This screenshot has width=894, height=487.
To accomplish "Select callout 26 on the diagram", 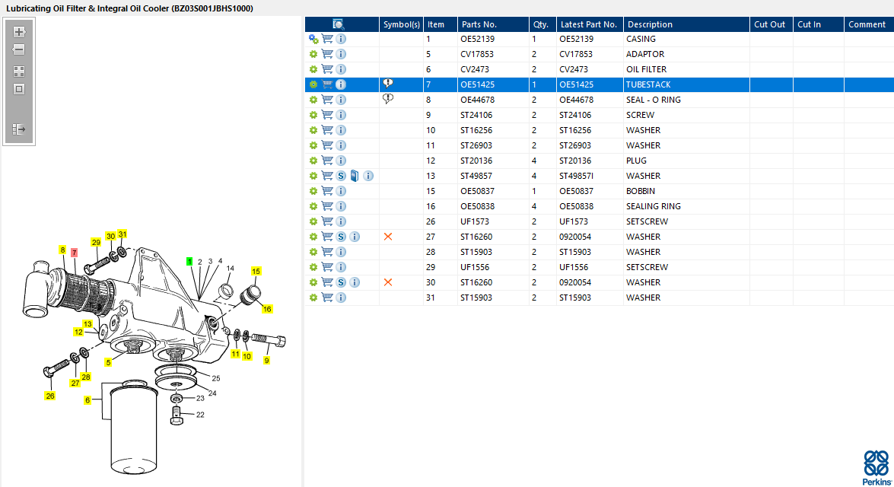I will pos(50,396).
